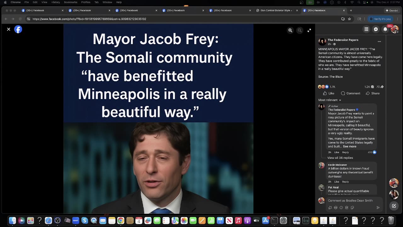This screenshot has height=227, width=403.
Task: Zoom in on the photo
Action: point(290,30)
